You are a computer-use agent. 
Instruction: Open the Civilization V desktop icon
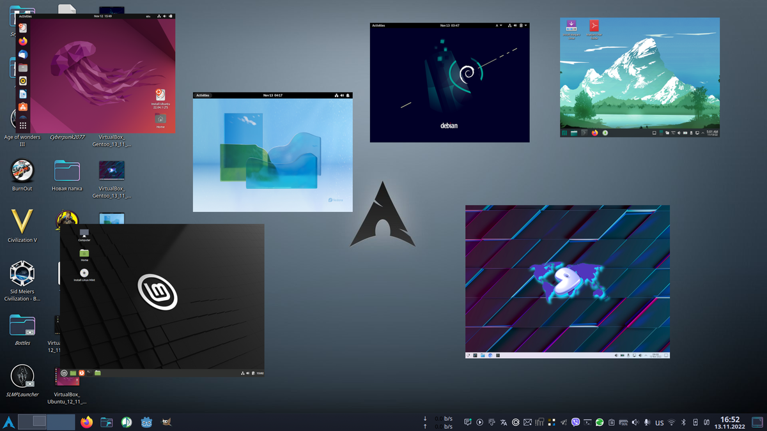tap(22, 226)
